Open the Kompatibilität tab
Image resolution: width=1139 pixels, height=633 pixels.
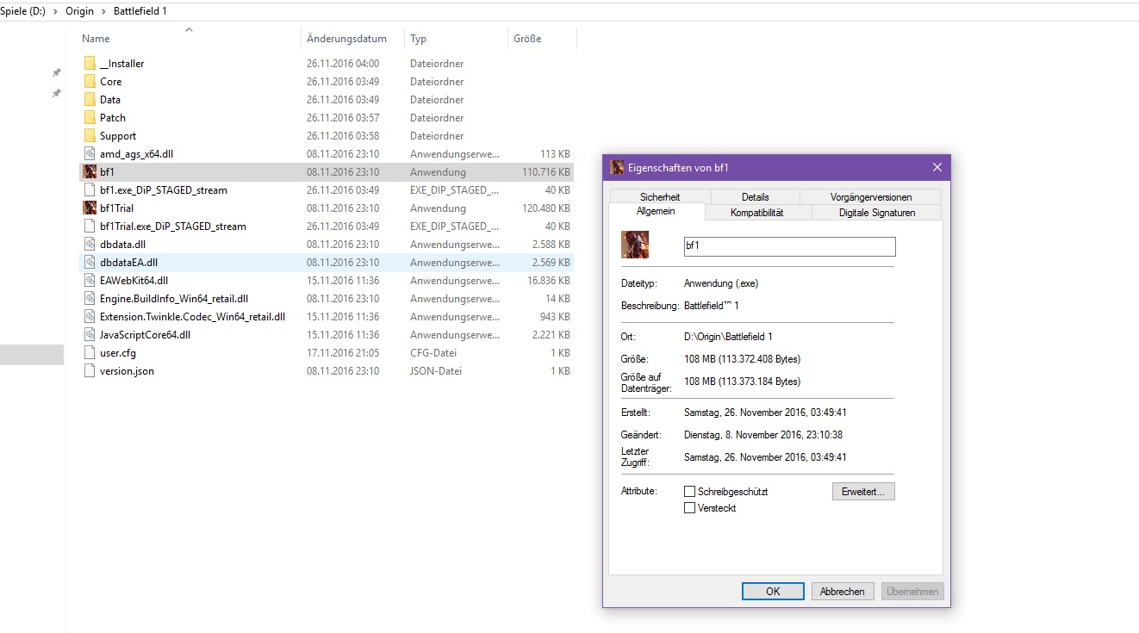tap(757, 213)
